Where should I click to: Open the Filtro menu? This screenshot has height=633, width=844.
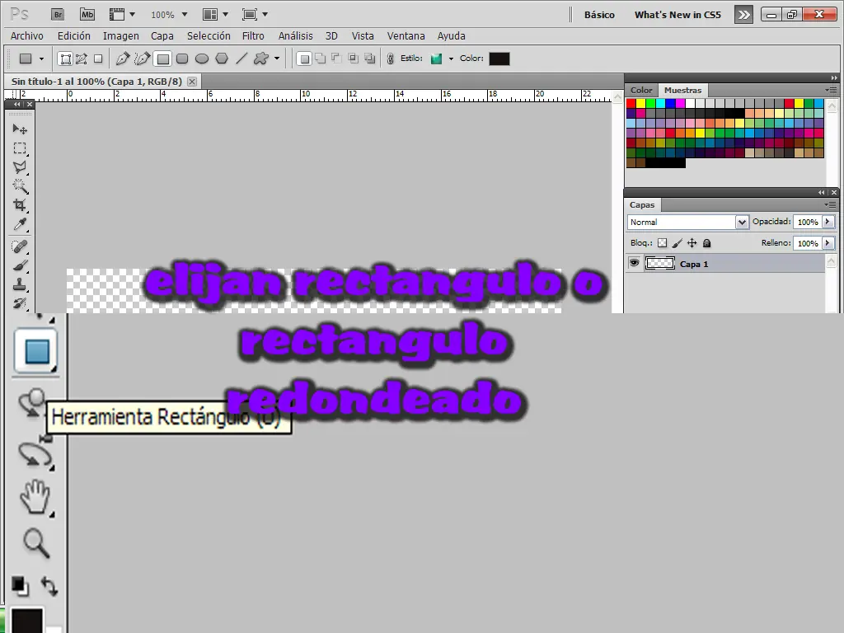click(253, 36)
